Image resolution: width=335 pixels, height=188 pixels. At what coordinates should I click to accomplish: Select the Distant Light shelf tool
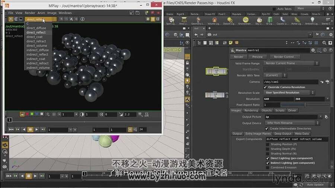pyautogui.click(x=229, y=21)
